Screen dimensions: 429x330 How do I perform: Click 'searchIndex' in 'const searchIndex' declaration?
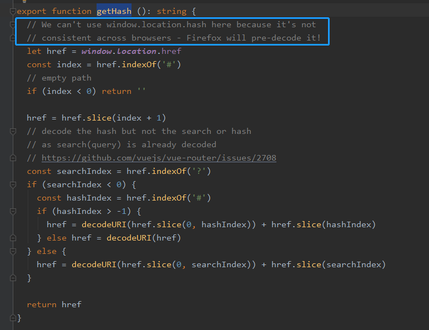84,172
